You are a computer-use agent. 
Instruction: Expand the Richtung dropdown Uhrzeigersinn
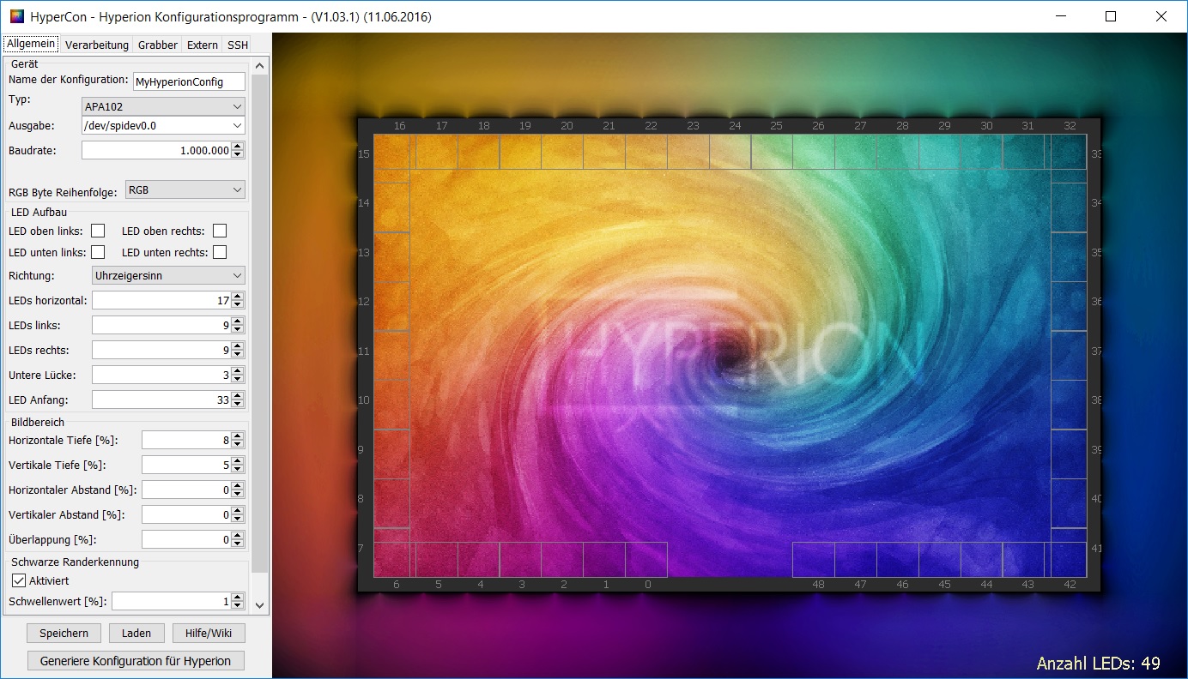pos(168,275)
